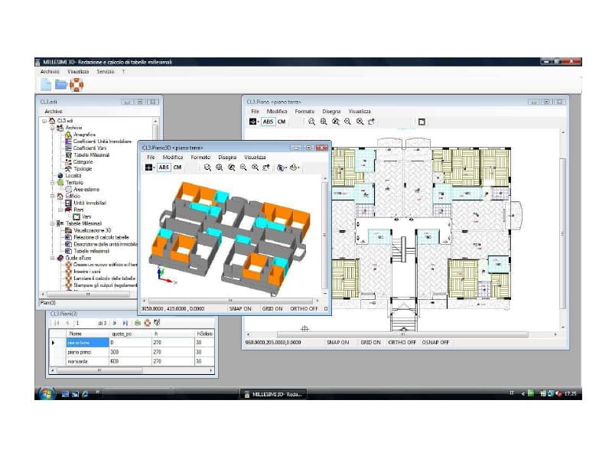Go to last record in Piani navigator
The width and height of the screenshot is (612, 459).
coord(125,323)
